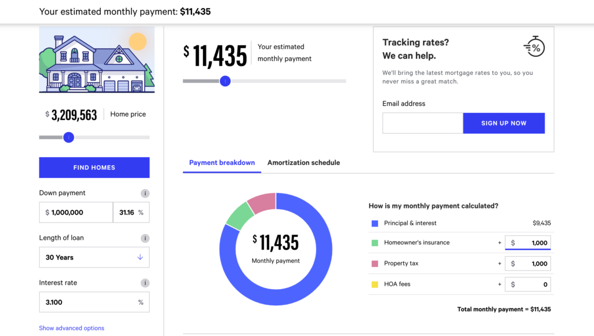Click the Interest rate input field
The height and width of the screenshot is (336, 594).
click(x=87, y=302)
